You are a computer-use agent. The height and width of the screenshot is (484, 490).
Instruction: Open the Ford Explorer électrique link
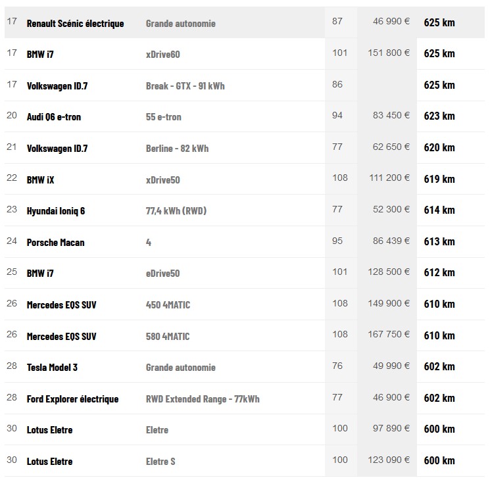(72, 399)
